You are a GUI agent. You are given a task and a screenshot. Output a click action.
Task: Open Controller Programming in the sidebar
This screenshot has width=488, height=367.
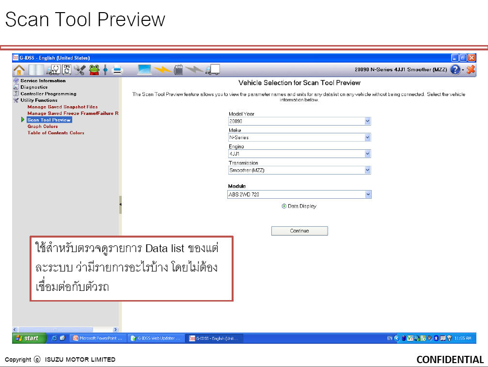(48, 94)
